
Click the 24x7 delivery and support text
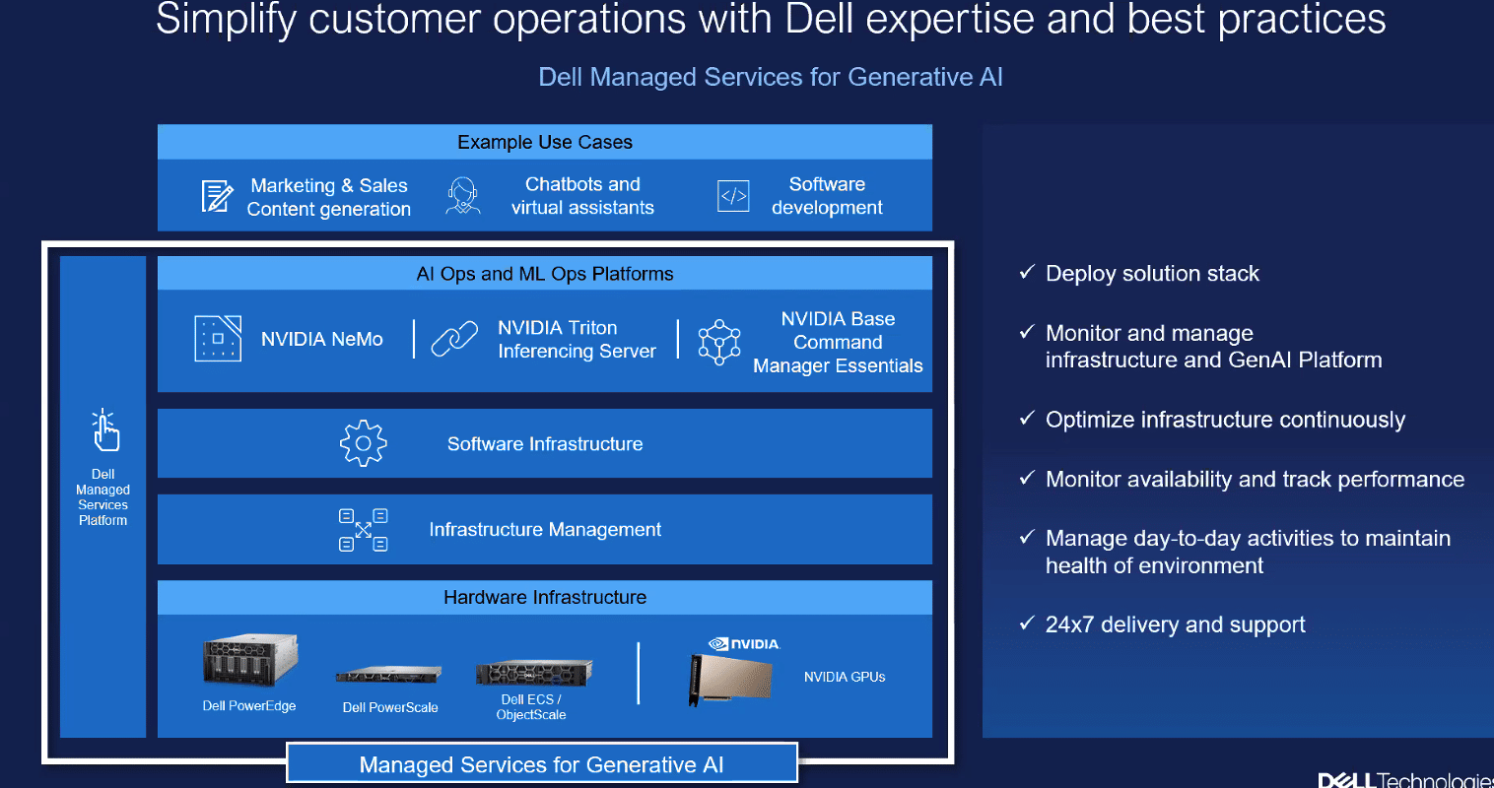[1175, 624]
